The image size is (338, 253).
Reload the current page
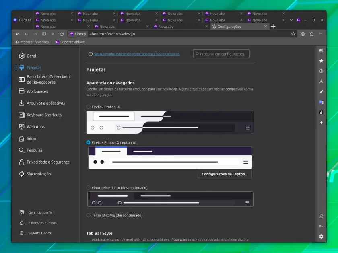point(62,34)
